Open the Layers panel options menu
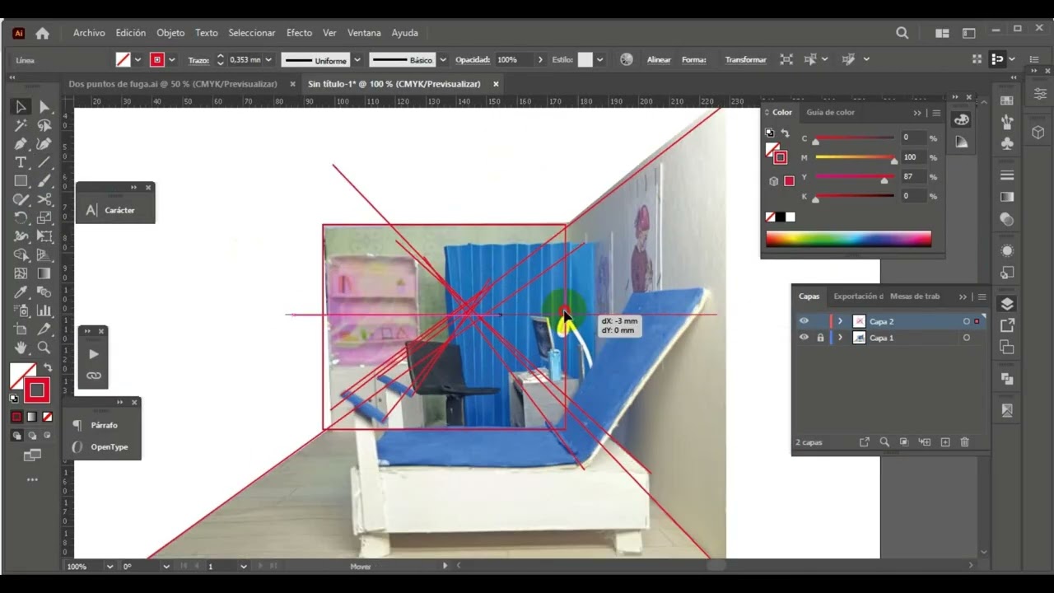The height and width of the screenshot is (593, 1054). coord(981,296)
